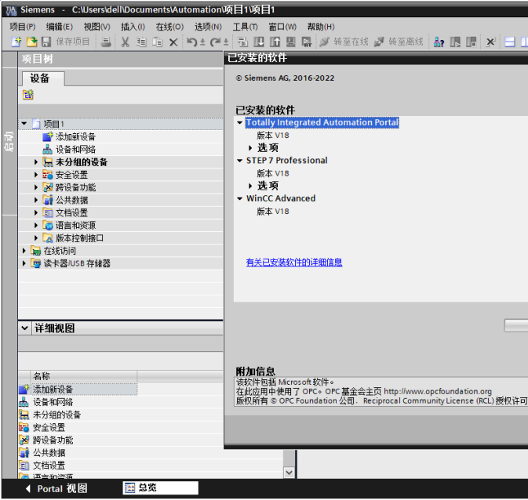Expand the 安全设置 tree node
This screenshot has width=528, height=500.
(x=35, y=175)
